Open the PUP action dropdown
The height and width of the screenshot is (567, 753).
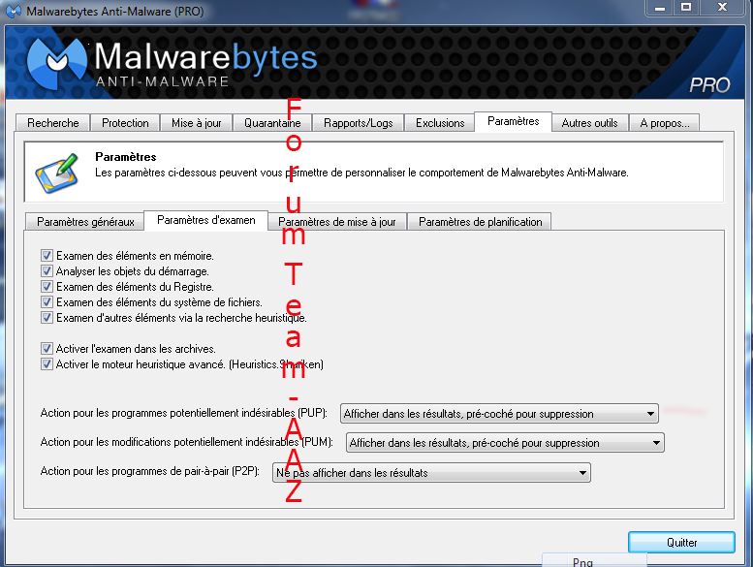pos(499,413)
